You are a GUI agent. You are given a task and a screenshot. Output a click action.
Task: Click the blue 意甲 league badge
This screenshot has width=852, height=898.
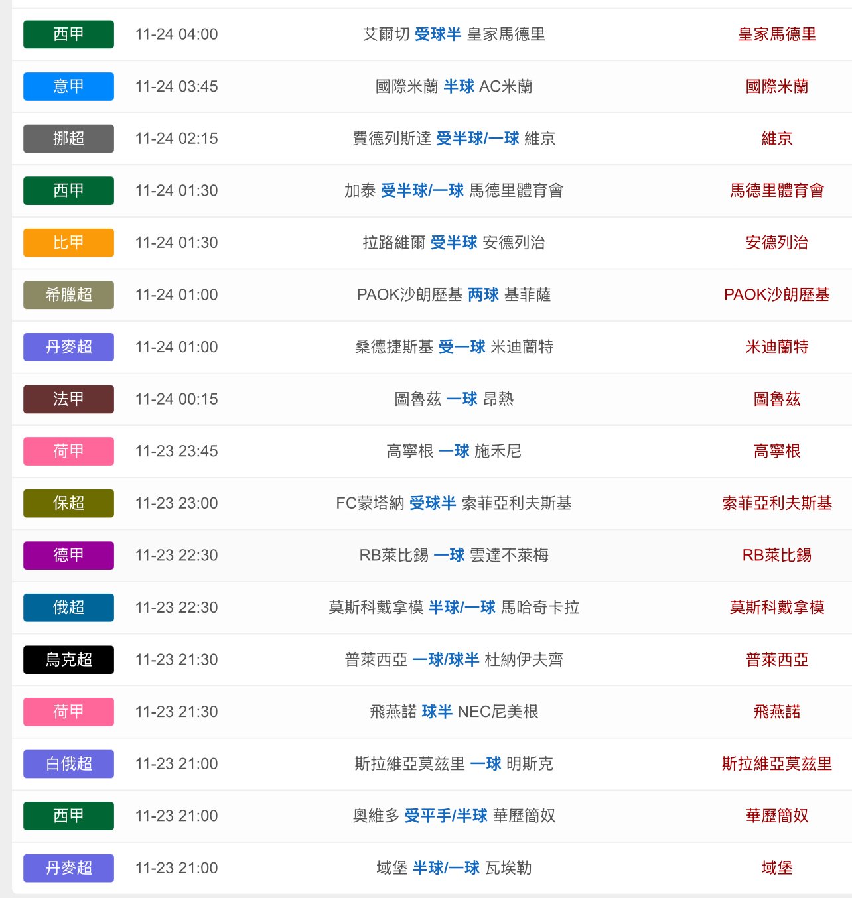pyautogui.click(x=68, y=86)
